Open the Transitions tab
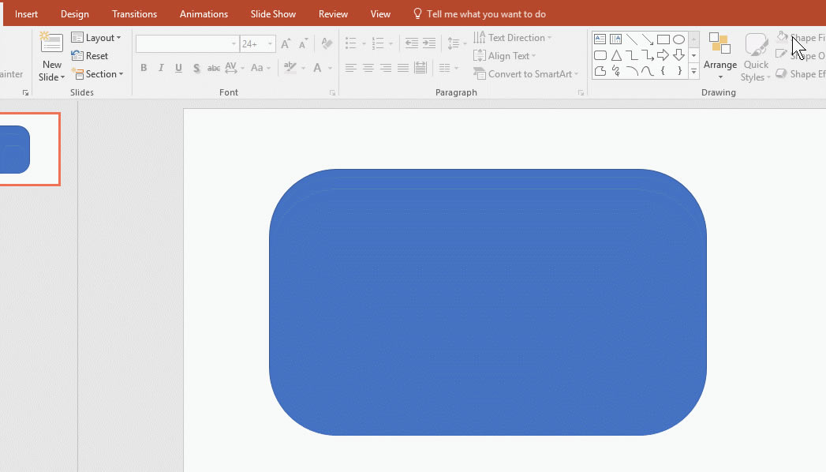Viewport: 826px width, 472px height. [x=134, y=14]
